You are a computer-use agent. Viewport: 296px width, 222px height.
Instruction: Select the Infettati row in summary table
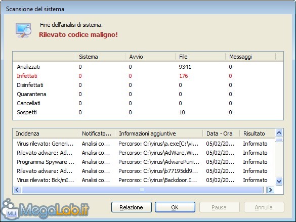[148, 76]
